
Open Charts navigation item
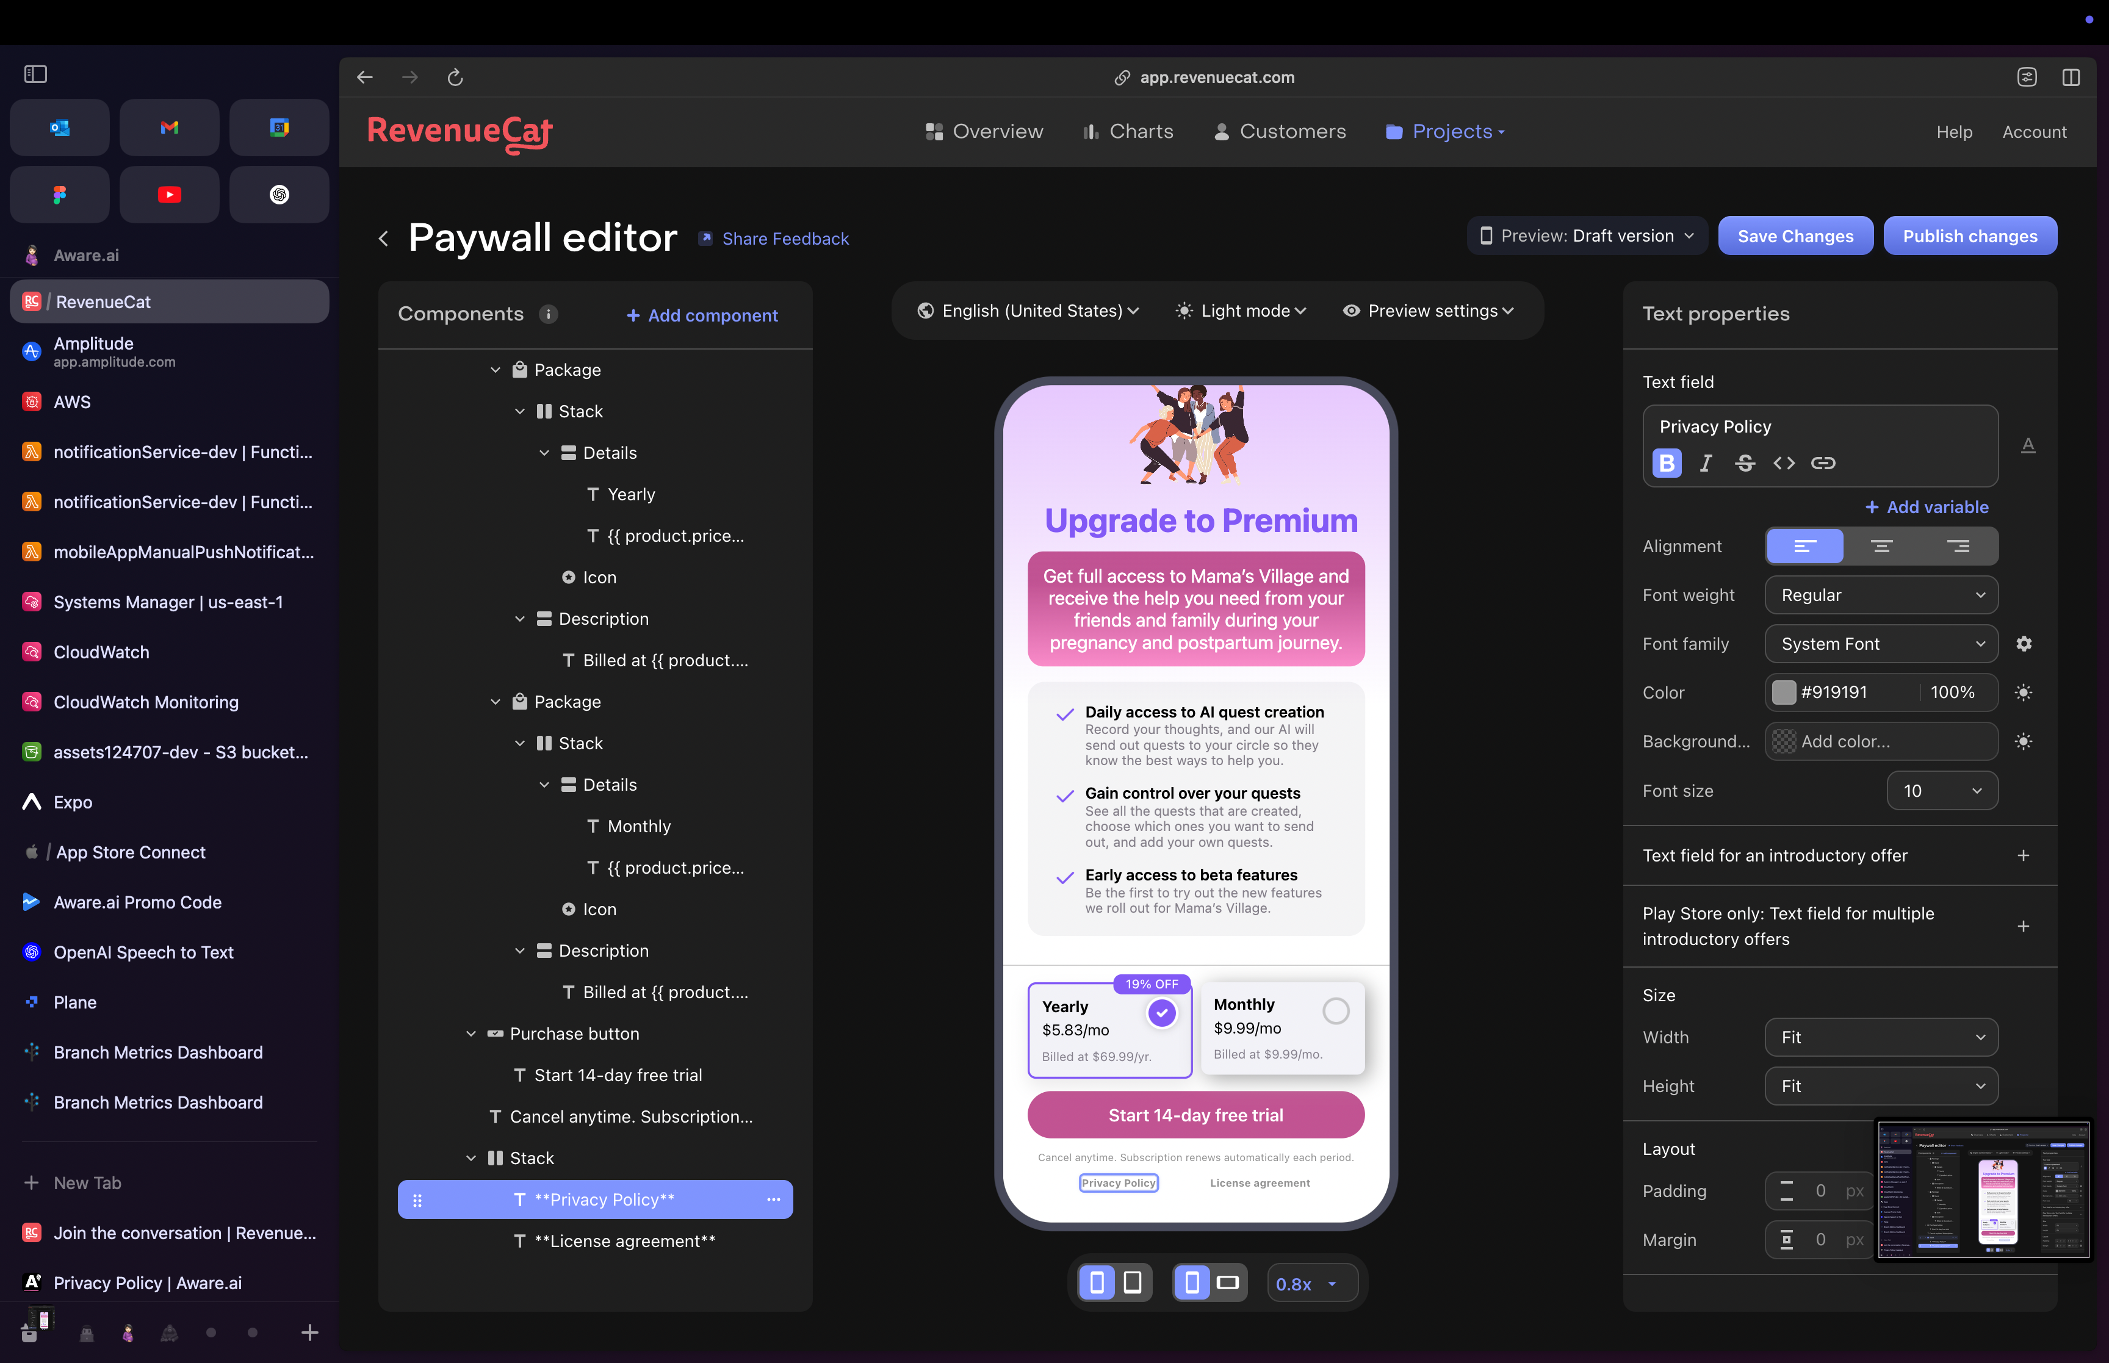pyautogui.click(x=1128, y=132)
